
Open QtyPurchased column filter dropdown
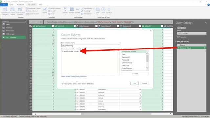coord(53,26)
